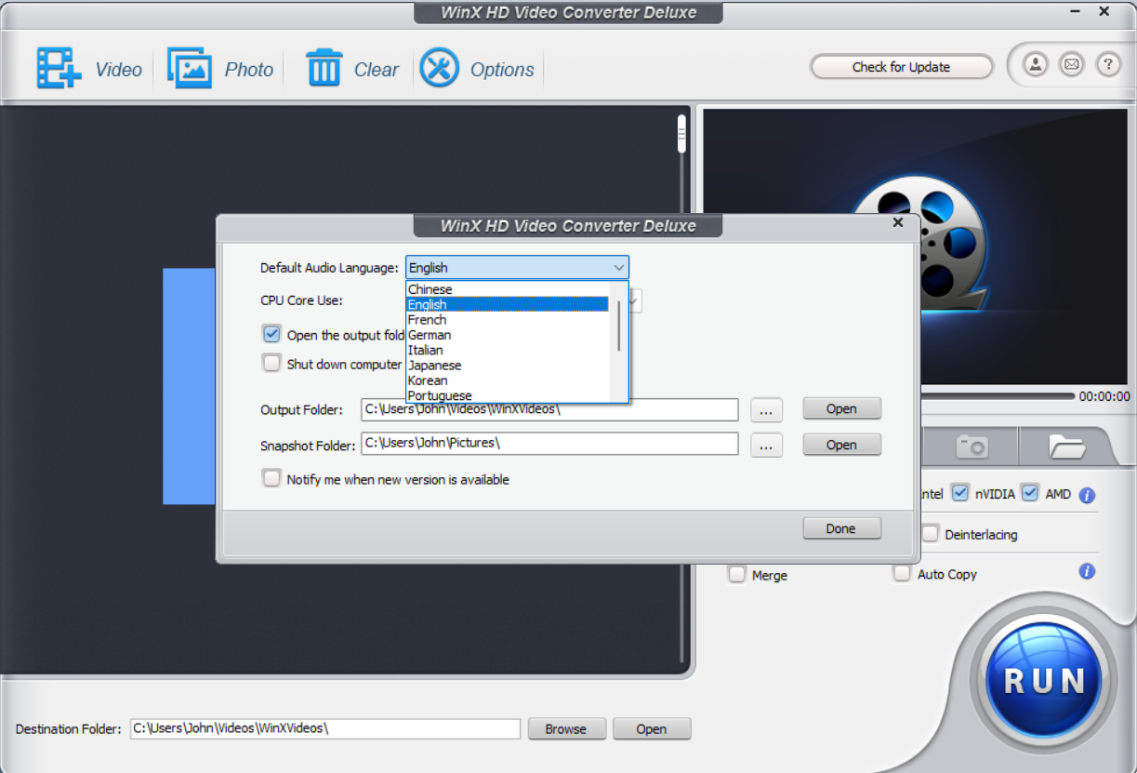Select Portuguese from language list

coord(507,395)
